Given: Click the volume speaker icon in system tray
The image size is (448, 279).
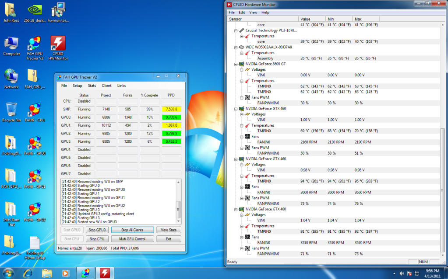Looking at the screenshot, I should pos(402,274).
